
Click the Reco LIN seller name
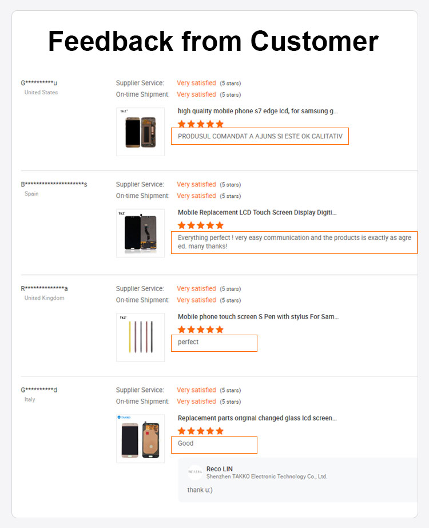coord(220,469)
